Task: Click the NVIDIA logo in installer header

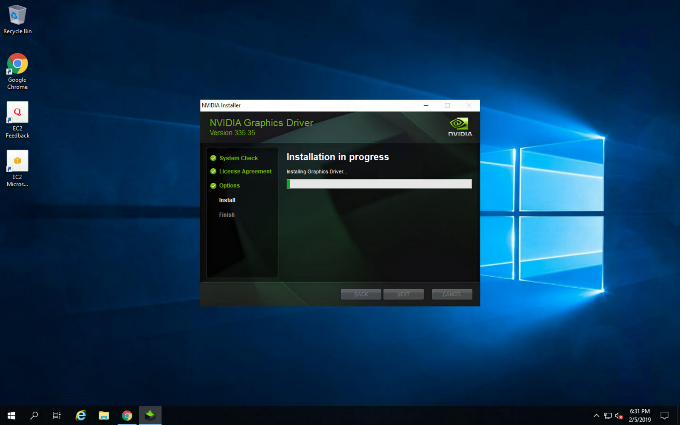Action: pyautogui.click(x=459, y=127)
